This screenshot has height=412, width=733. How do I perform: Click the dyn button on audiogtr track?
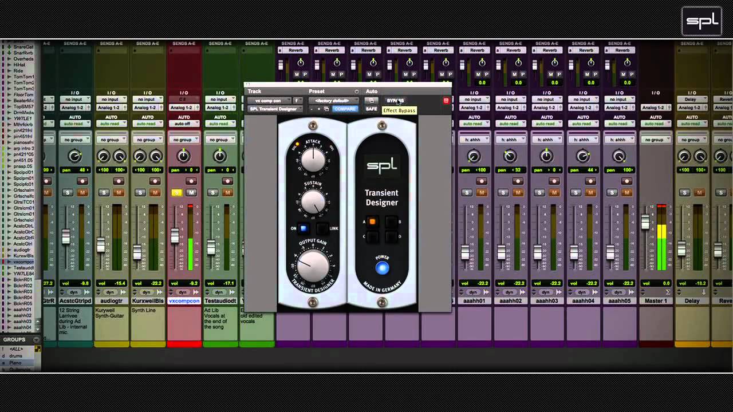111,292
